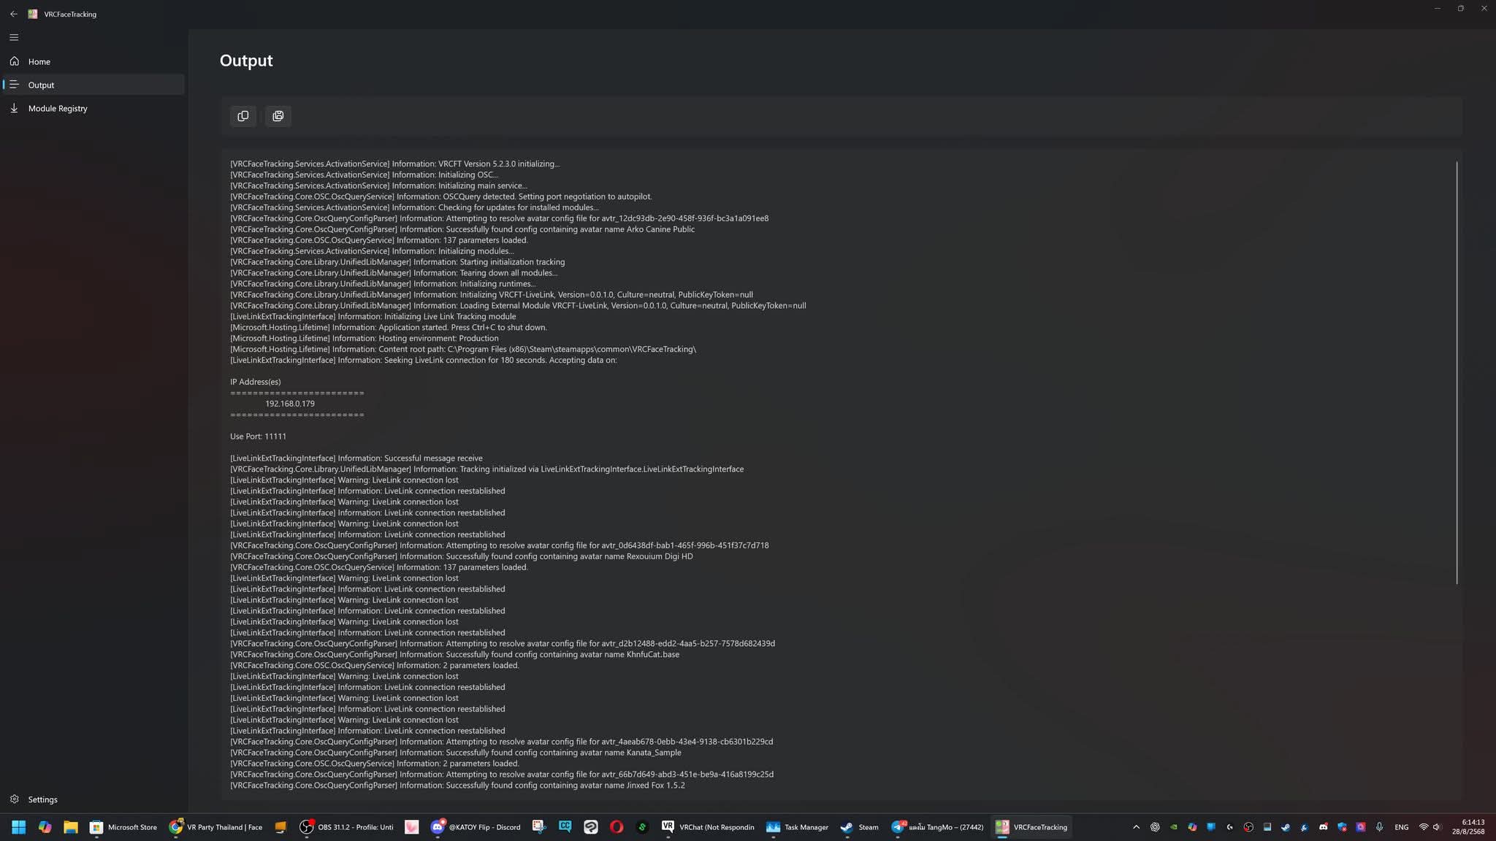Image resolution: width=1496 pixels, height=841 pixels.
Task: Click the 'IP Address(es)' heading line
Action: click(256, 382)
